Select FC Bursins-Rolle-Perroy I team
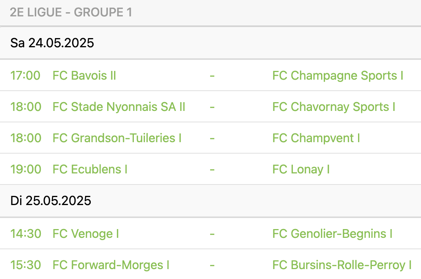 342,265
